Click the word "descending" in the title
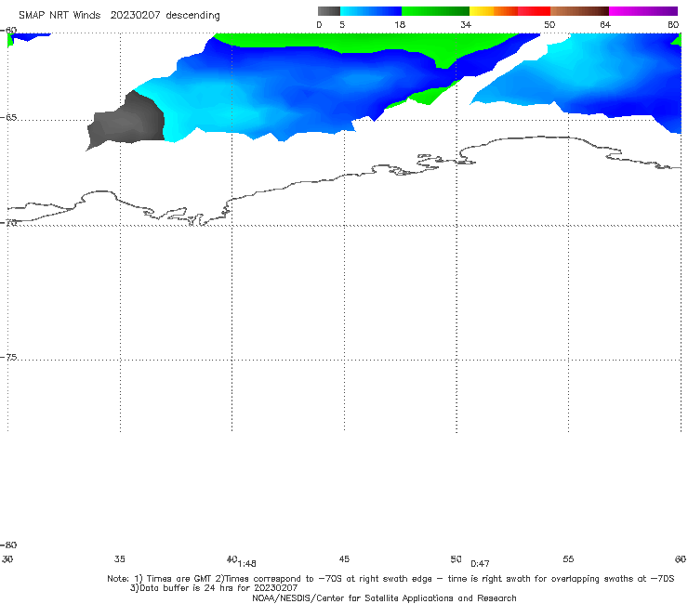Viewport: 688px width, 604px height. tap(192, 16)
